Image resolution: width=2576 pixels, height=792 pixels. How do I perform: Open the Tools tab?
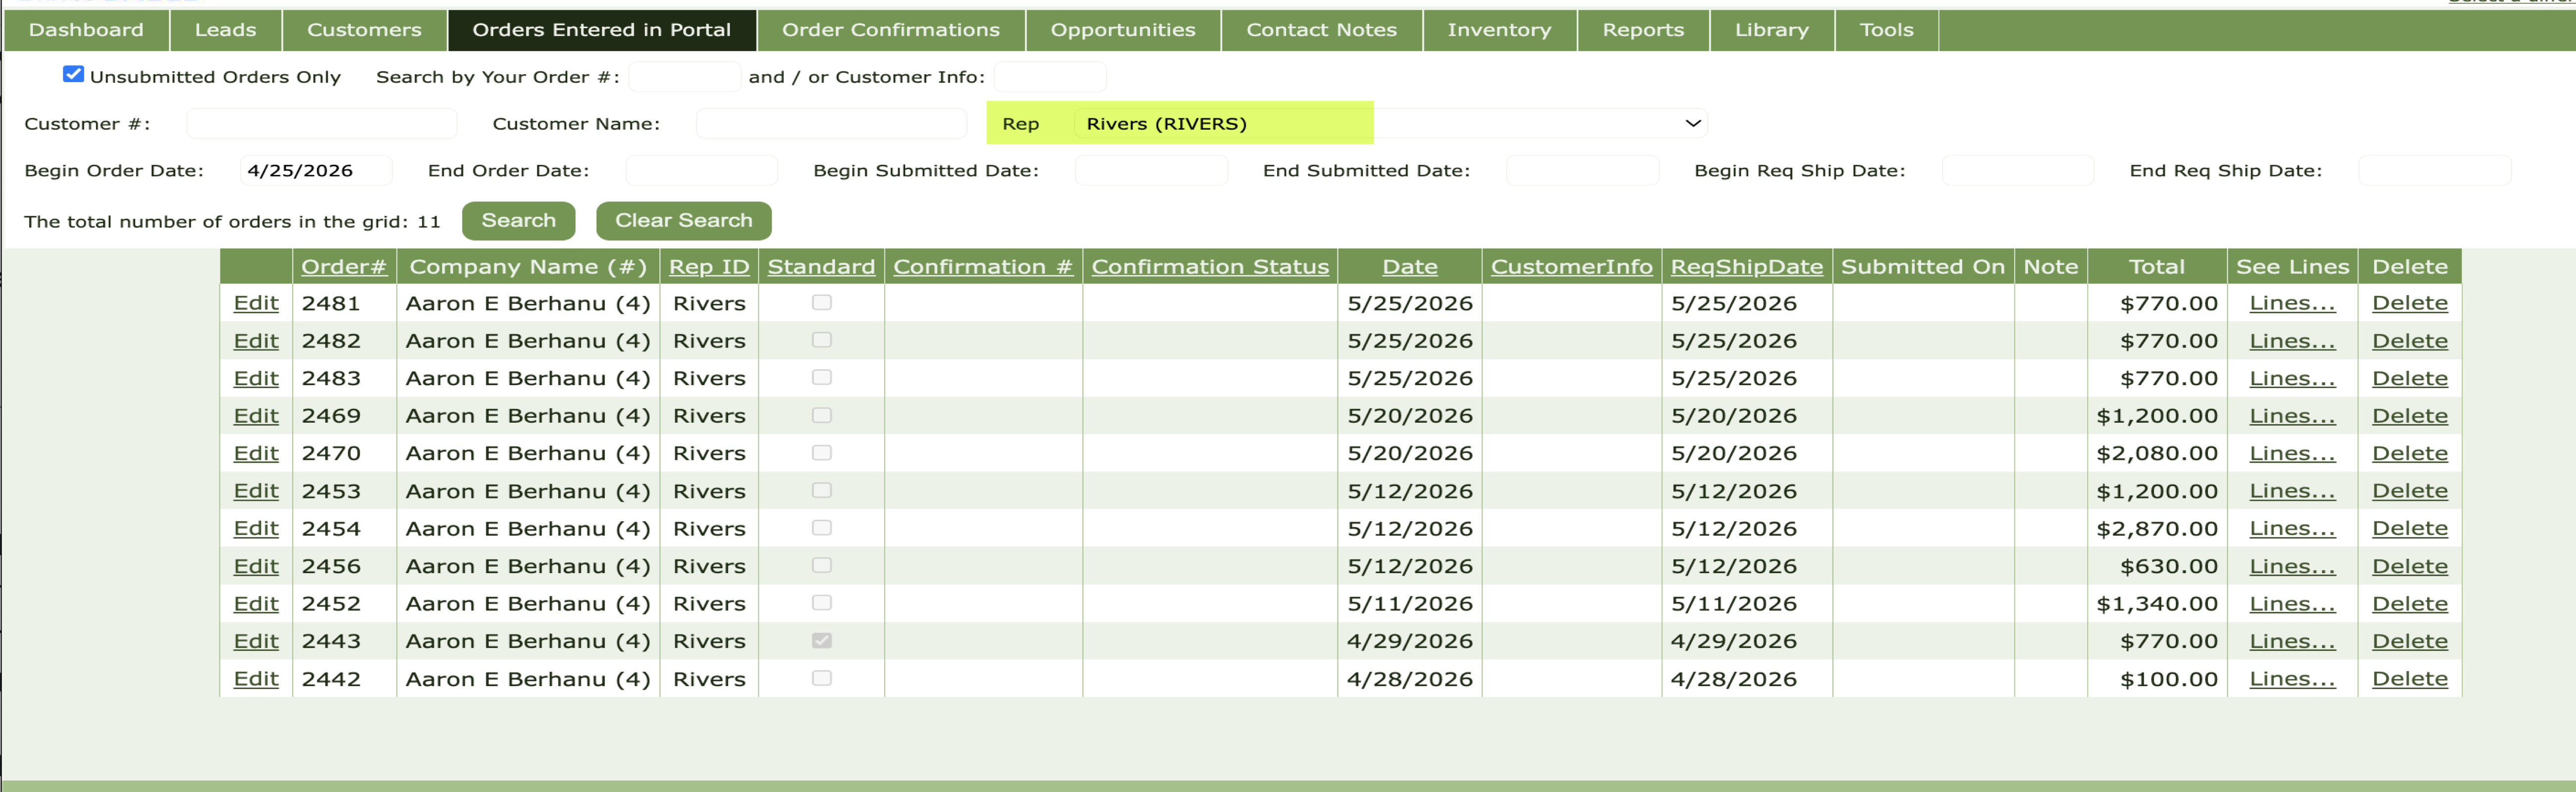coord(1886,30)
